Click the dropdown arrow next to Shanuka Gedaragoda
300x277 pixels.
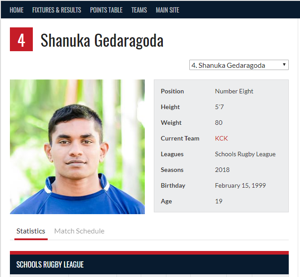pos(284,65)
